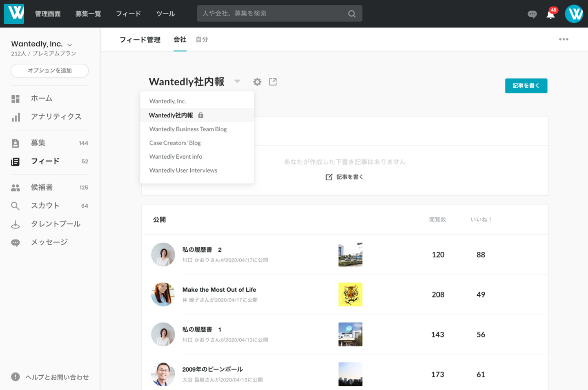Click the lock icon next to Wantedly社内報
This screenshot has height=390, width=588.
click(200, 115)
